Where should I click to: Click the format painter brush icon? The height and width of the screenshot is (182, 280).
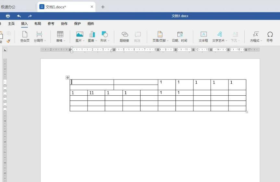pyautogui.click(x=8, y=41)
